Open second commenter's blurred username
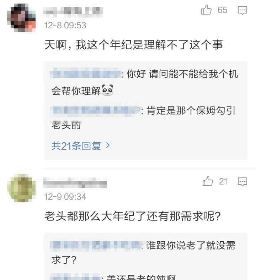Screen dimensions: 256x280 75,183
